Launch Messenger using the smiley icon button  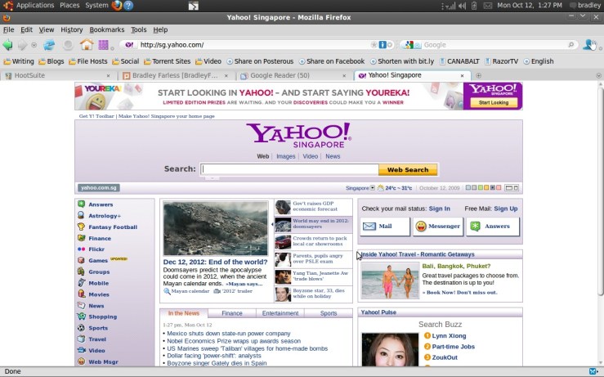click(438, 227)
